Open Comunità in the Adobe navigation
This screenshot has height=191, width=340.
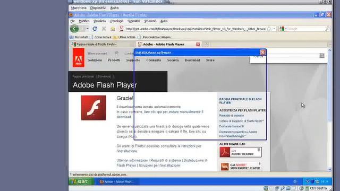coord(154,60)
